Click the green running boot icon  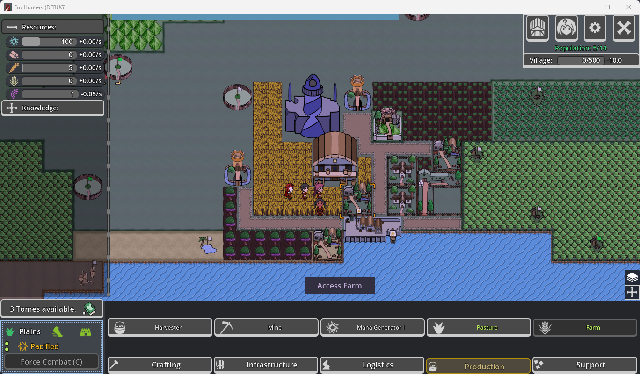coord(57,332)
